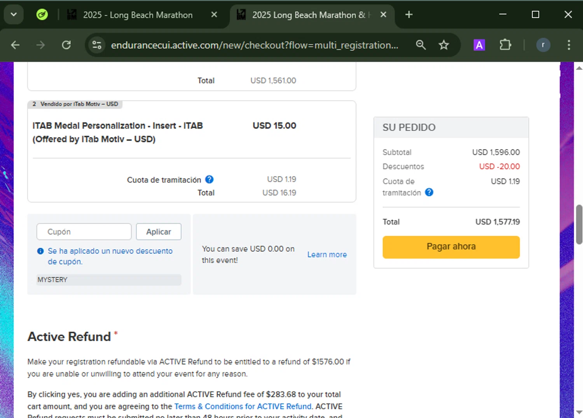Open the Extensions puzzle menu

(505, 45)
